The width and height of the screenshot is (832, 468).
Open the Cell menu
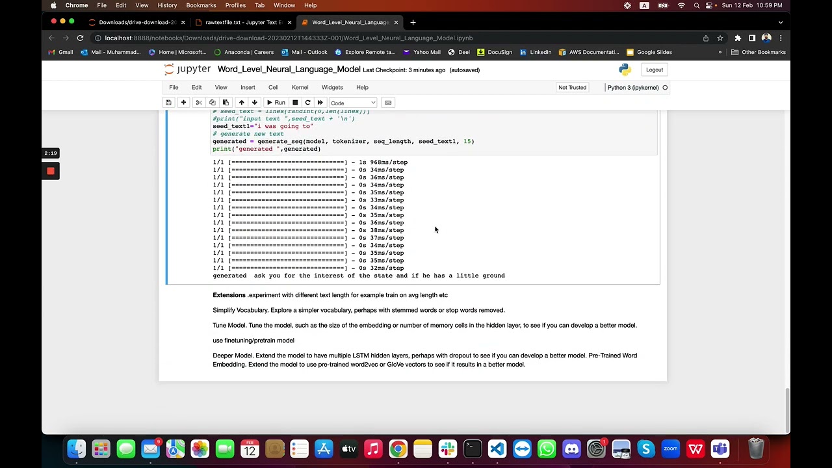273,87
